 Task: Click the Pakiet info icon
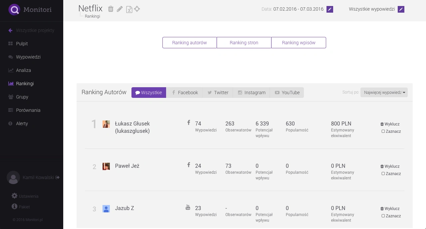click(x=14, y=206)
